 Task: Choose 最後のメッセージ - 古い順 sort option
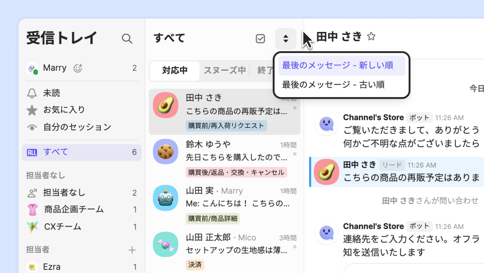[342, 84]
